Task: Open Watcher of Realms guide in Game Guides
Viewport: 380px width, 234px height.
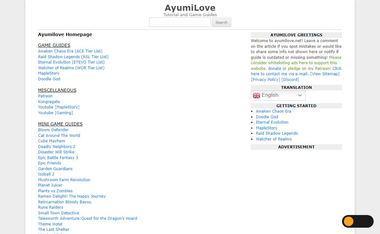Action: tap(56, 68)
